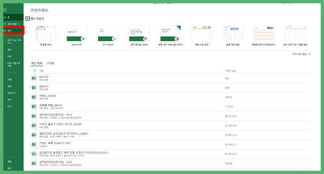Choose 다른 이름으로 저장 (Save As)

[13, 64]
